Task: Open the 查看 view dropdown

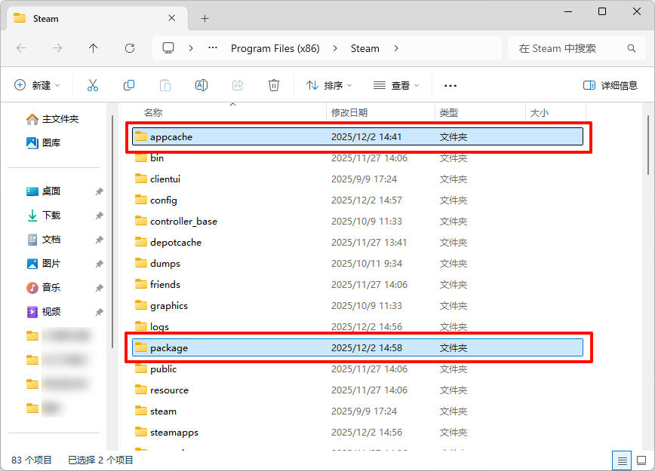Action: pyautogui.click(x=396, y=85)
